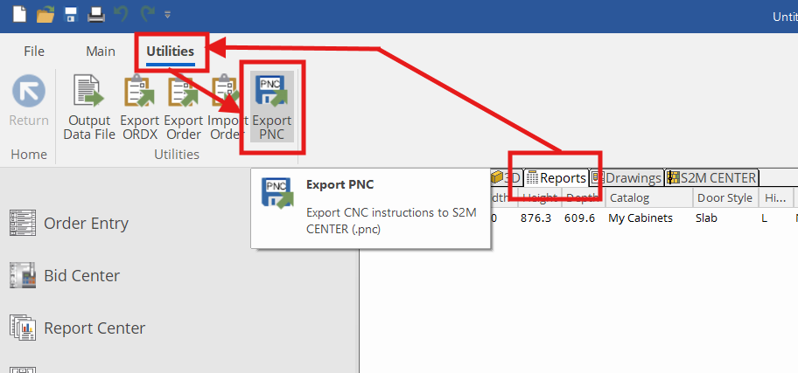Click the Print icon in quick access bar
This screenshot has height=373, width=798.
tap(95, 15)
